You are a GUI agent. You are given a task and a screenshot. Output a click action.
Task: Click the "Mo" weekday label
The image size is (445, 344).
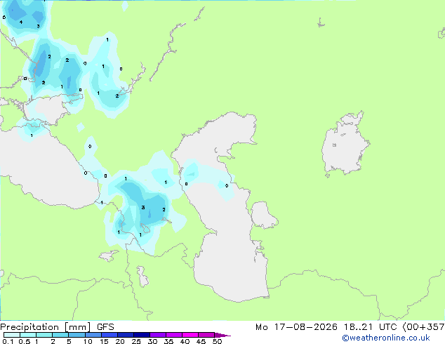click(262, 327)
